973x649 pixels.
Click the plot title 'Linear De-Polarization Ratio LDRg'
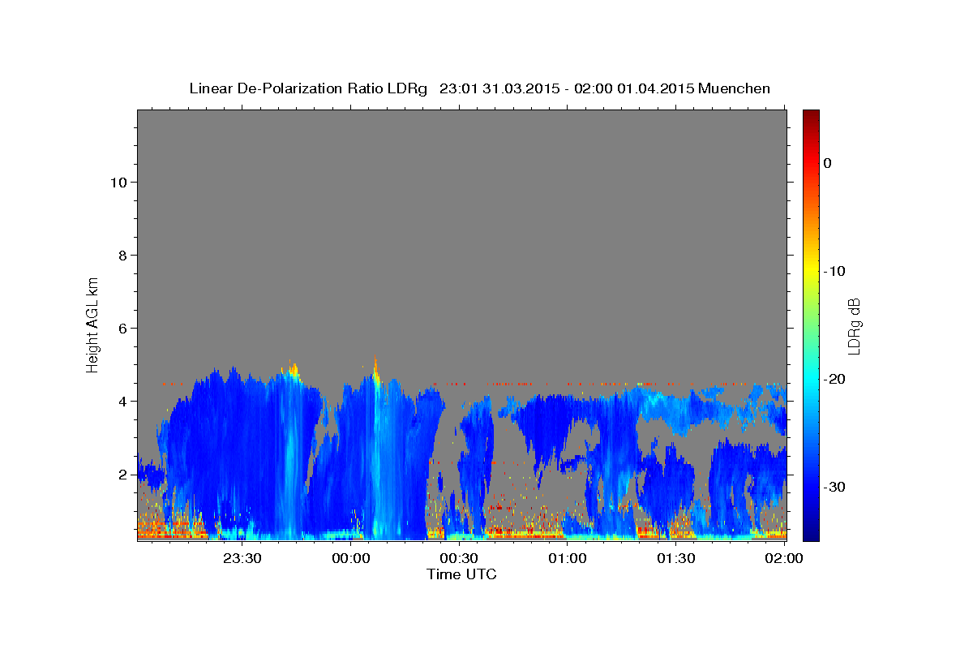click(307, 88)
